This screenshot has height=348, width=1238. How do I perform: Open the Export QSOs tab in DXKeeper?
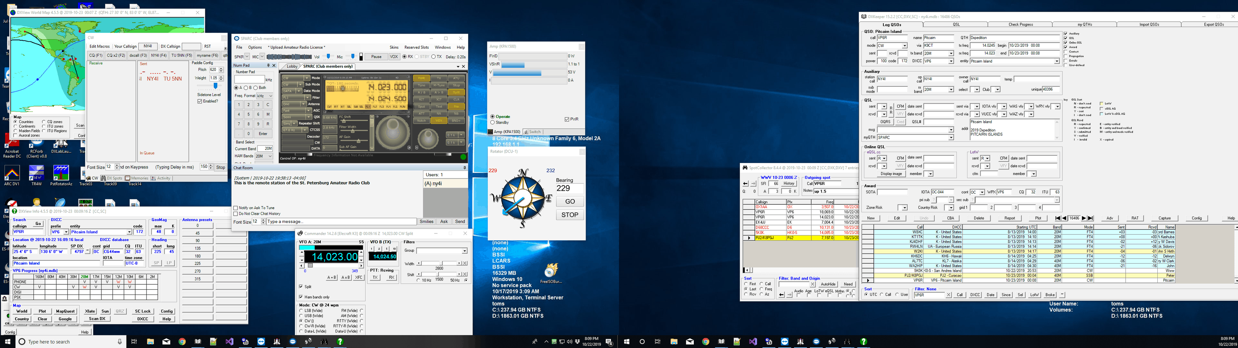point(1214,24)
